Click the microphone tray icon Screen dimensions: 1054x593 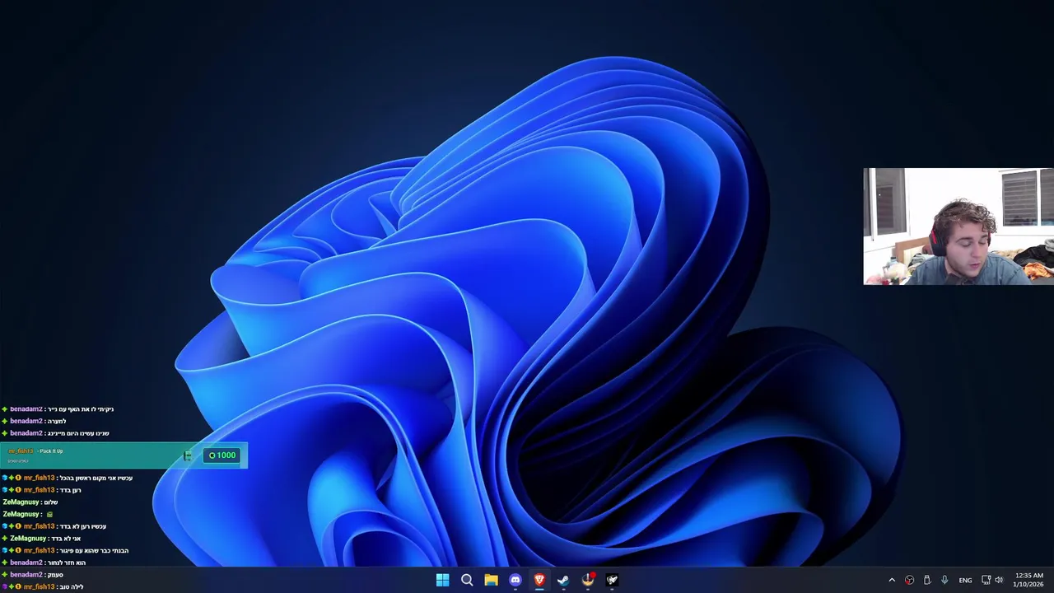tap(944, 580)
